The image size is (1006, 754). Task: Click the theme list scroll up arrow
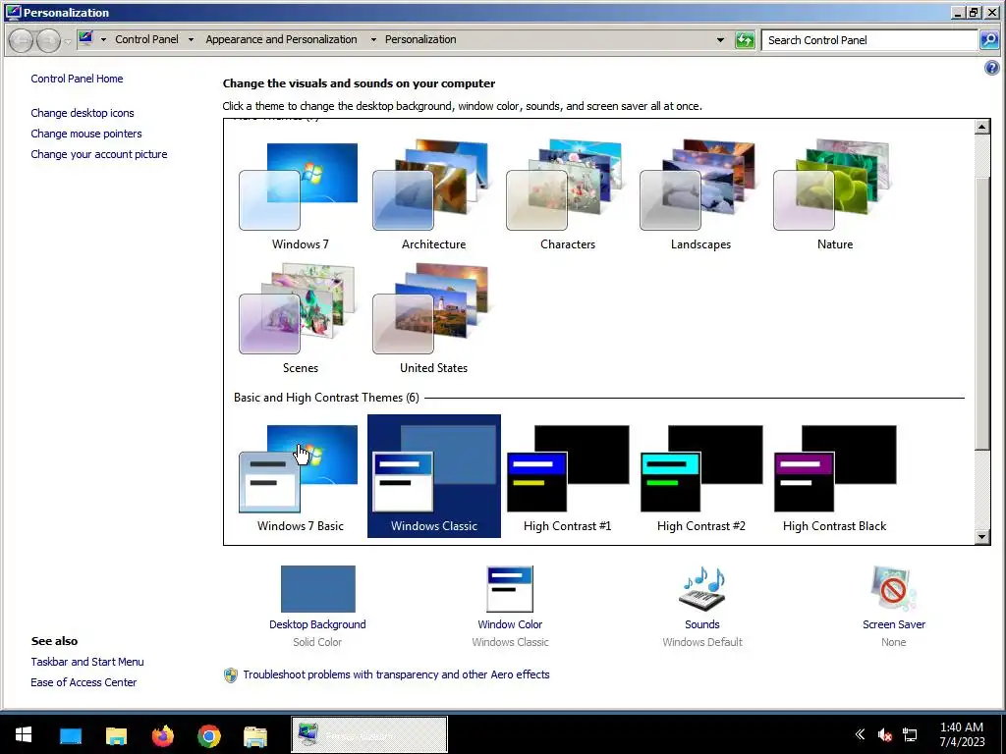(981, 127)
